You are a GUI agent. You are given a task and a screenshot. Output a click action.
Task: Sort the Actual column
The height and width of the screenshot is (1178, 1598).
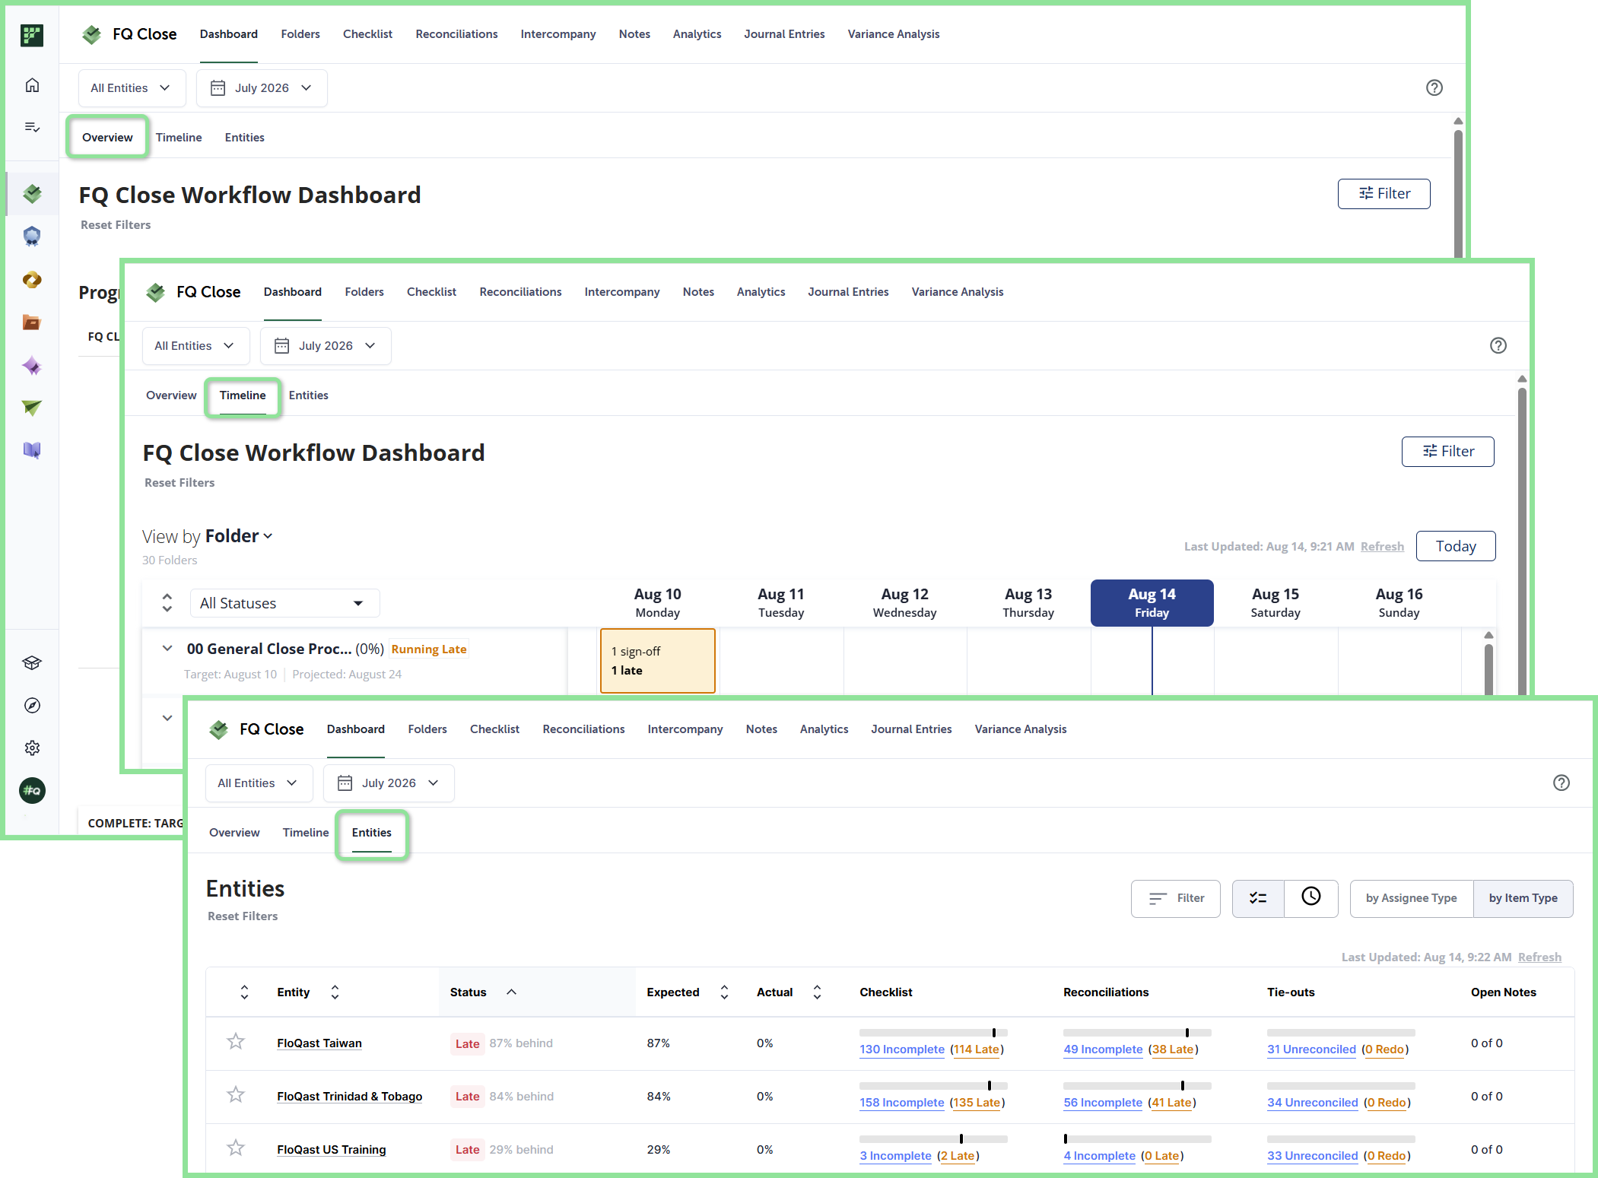[x=817, y=992]
